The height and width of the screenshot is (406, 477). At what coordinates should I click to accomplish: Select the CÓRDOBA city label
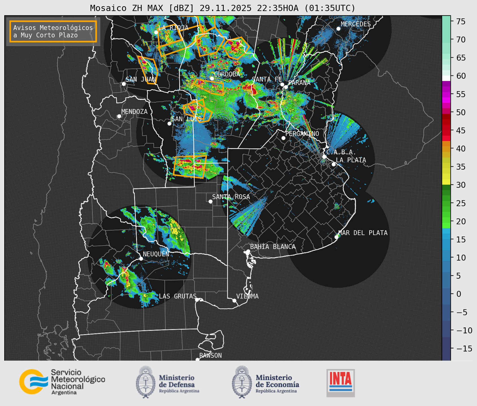tap(227, 74)
